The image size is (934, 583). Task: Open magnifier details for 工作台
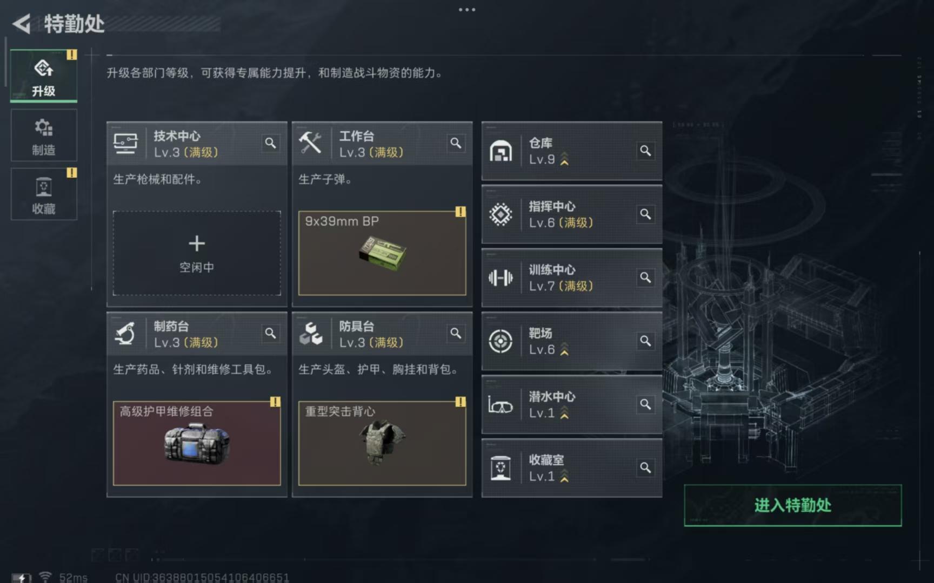click(x=456, y=143)
